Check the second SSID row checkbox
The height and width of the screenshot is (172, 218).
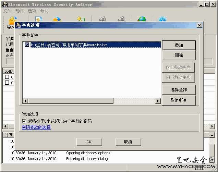point(7,83)
